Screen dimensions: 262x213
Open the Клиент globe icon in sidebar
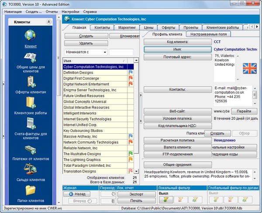pyautogui.click(x=30, y=35)
